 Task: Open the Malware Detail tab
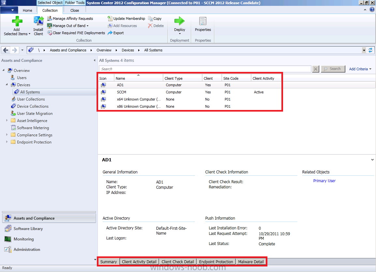pyautogui.click(x=251, y=262)
